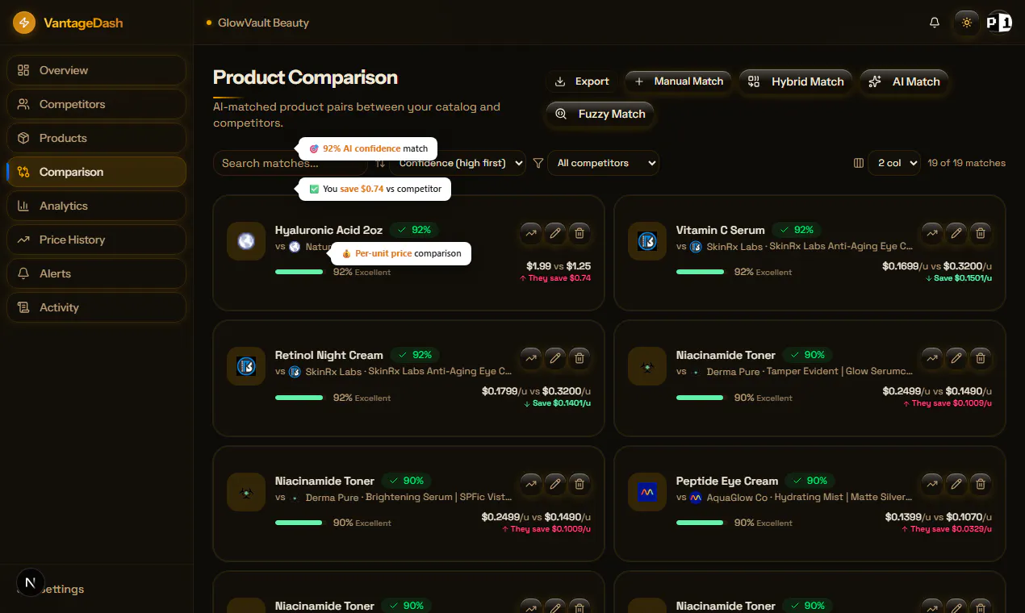Screen dimensions: 1025x613
Task: Click the sort direction arrows icon
Action: click(x=380, y=163)
